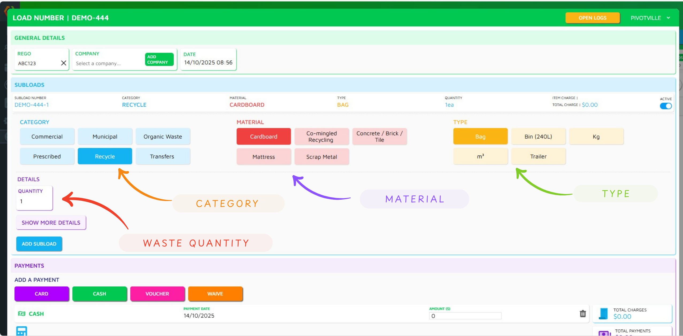This screenshot has height=336, width=683.
Task: Click the TOTAL CHARGES receipt icon
Action: [603, 313]
